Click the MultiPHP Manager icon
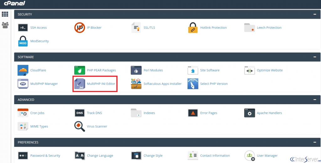Viewport: 321px width, 163px height. pyautogui.click(x=23, y=84)
